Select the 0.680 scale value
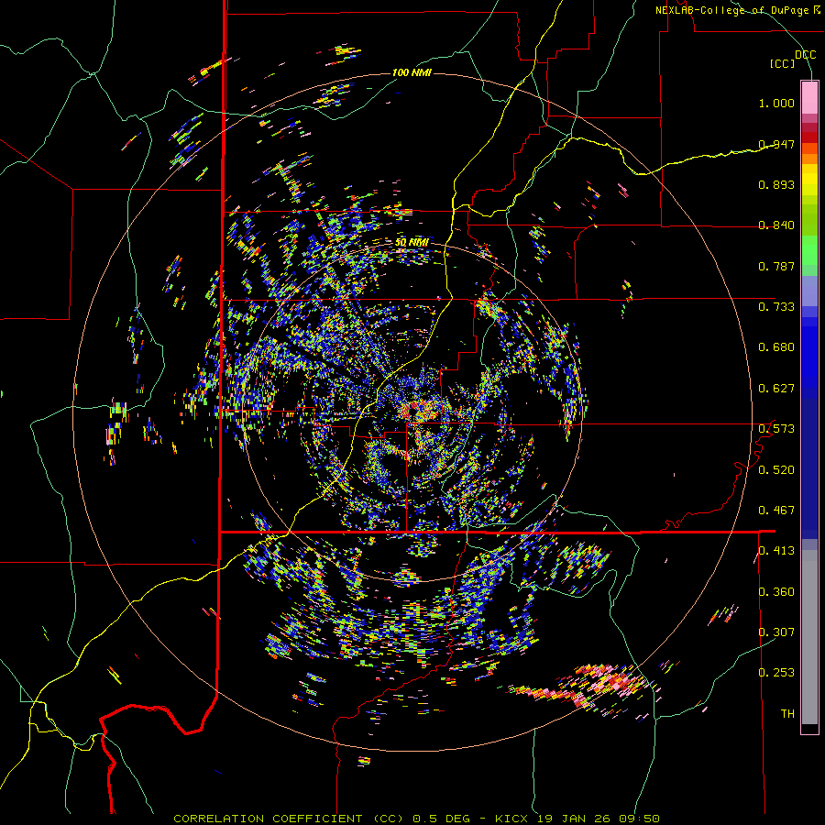 (776, 347)
